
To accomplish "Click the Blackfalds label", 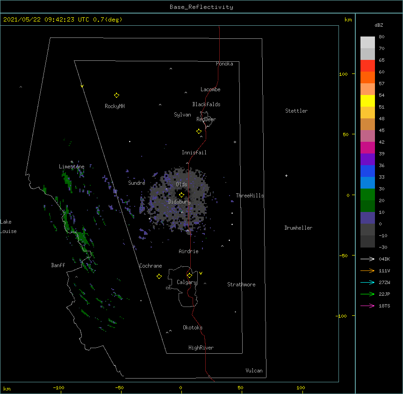I will coord(206,104).
